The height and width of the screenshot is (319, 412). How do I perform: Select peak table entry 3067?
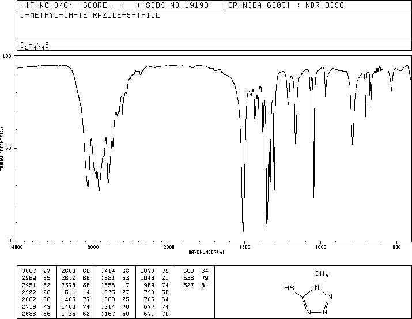[x=29, y=271]
